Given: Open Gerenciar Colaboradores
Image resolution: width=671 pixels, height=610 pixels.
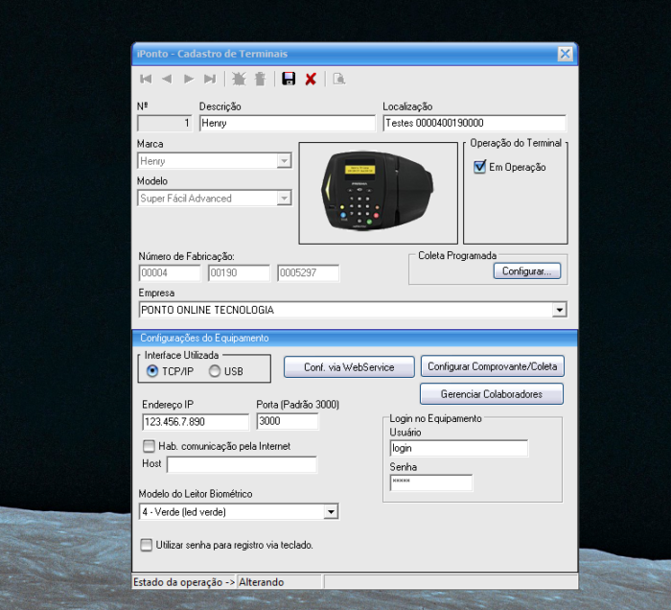Looking at the screenshot, I should [491, 394].
